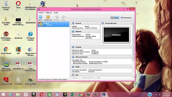Open the Red section header link
This screenshot has height=97, width=172.
point(77,75)
